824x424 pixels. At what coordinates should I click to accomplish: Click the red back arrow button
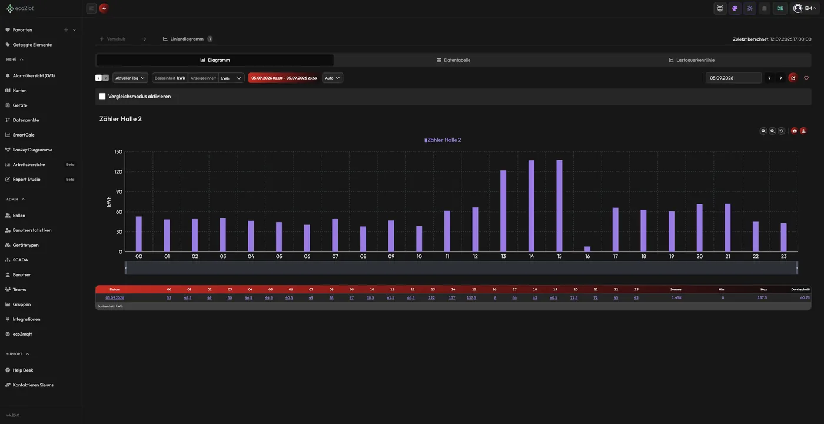point(104,8)
